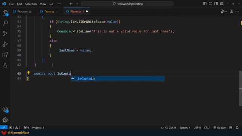Open the Accounts menu icon
This screenshot has width=242, height=136.
tap(5, 110)
